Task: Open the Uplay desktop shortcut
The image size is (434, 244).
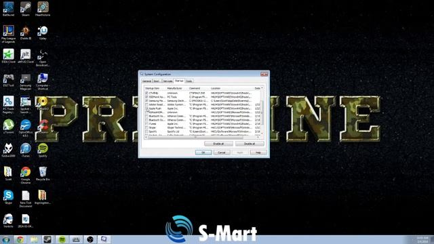Action: (x=43, y=33)
